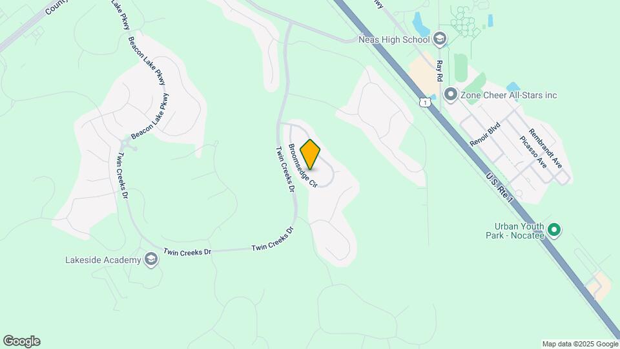The height and width of the screenshot is (349, 620).
Task: Click the Lakeside Academy school icon
Action: click(150, 260)
